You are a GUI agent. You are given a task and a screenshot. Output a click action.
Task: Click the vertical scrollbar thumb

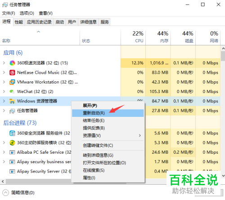(x=223, y=56)
